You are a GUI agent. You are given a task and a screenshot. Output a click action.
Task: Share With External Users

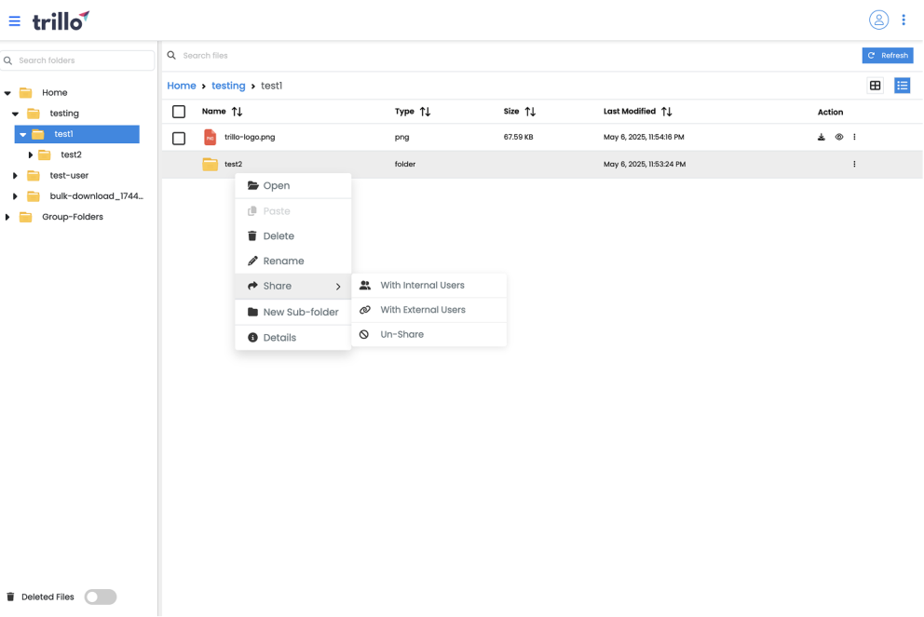[429, 310]
